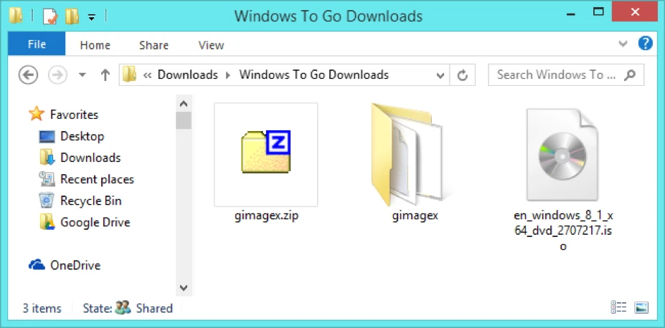The width and height of the screenshot is (665, 328).
Task: Expand the arrow after Downloads breadcrumb
Action: pyautogui.click(x=228, y=75)
